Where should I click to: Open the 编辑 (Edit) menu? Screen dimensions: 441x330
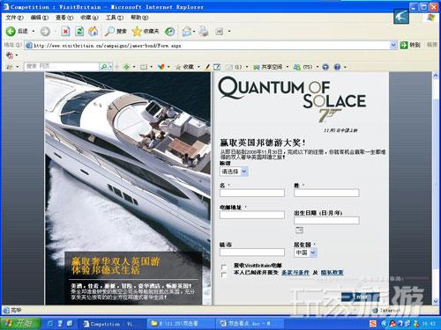(39, 18)
